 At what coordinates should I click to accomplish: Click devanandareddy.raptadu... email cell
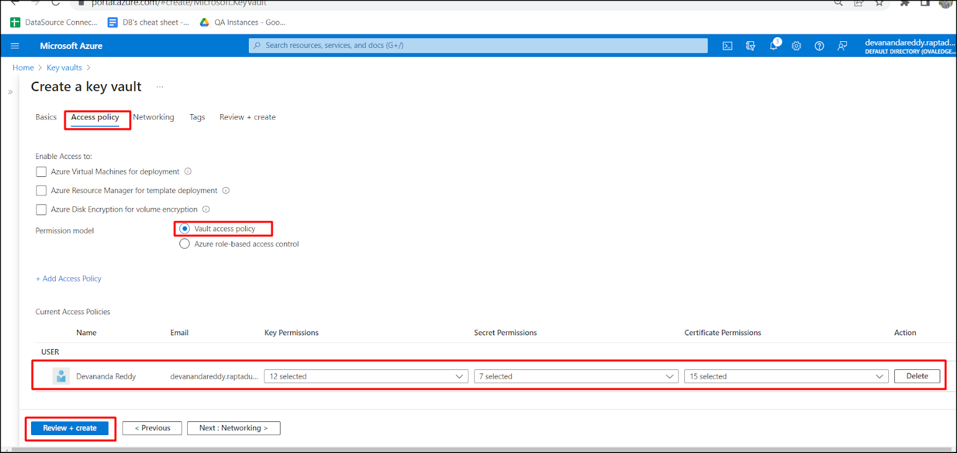click(x=214, y=377)
